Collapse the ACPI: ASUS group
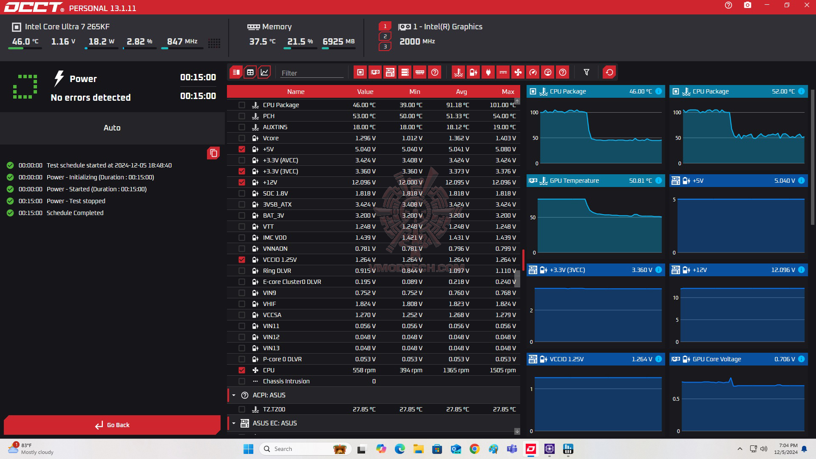 [x=234, y=395]
